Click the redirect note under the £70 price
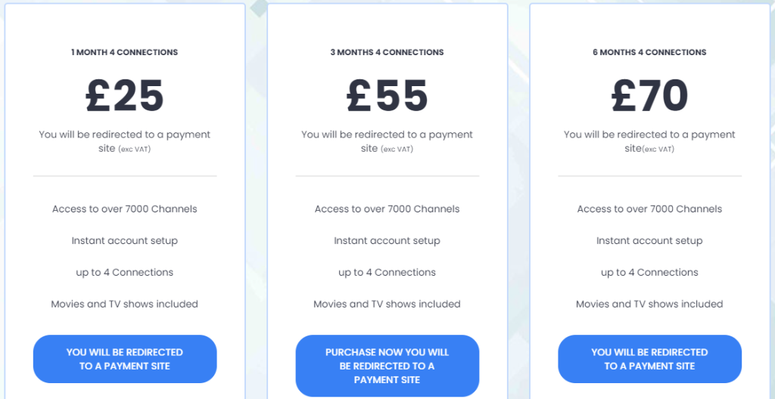This screenshot has height=399, width=775. [649, 141]
